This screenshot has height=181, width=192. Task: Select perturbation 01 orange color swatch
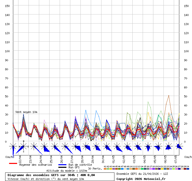(x=105, y=169)
